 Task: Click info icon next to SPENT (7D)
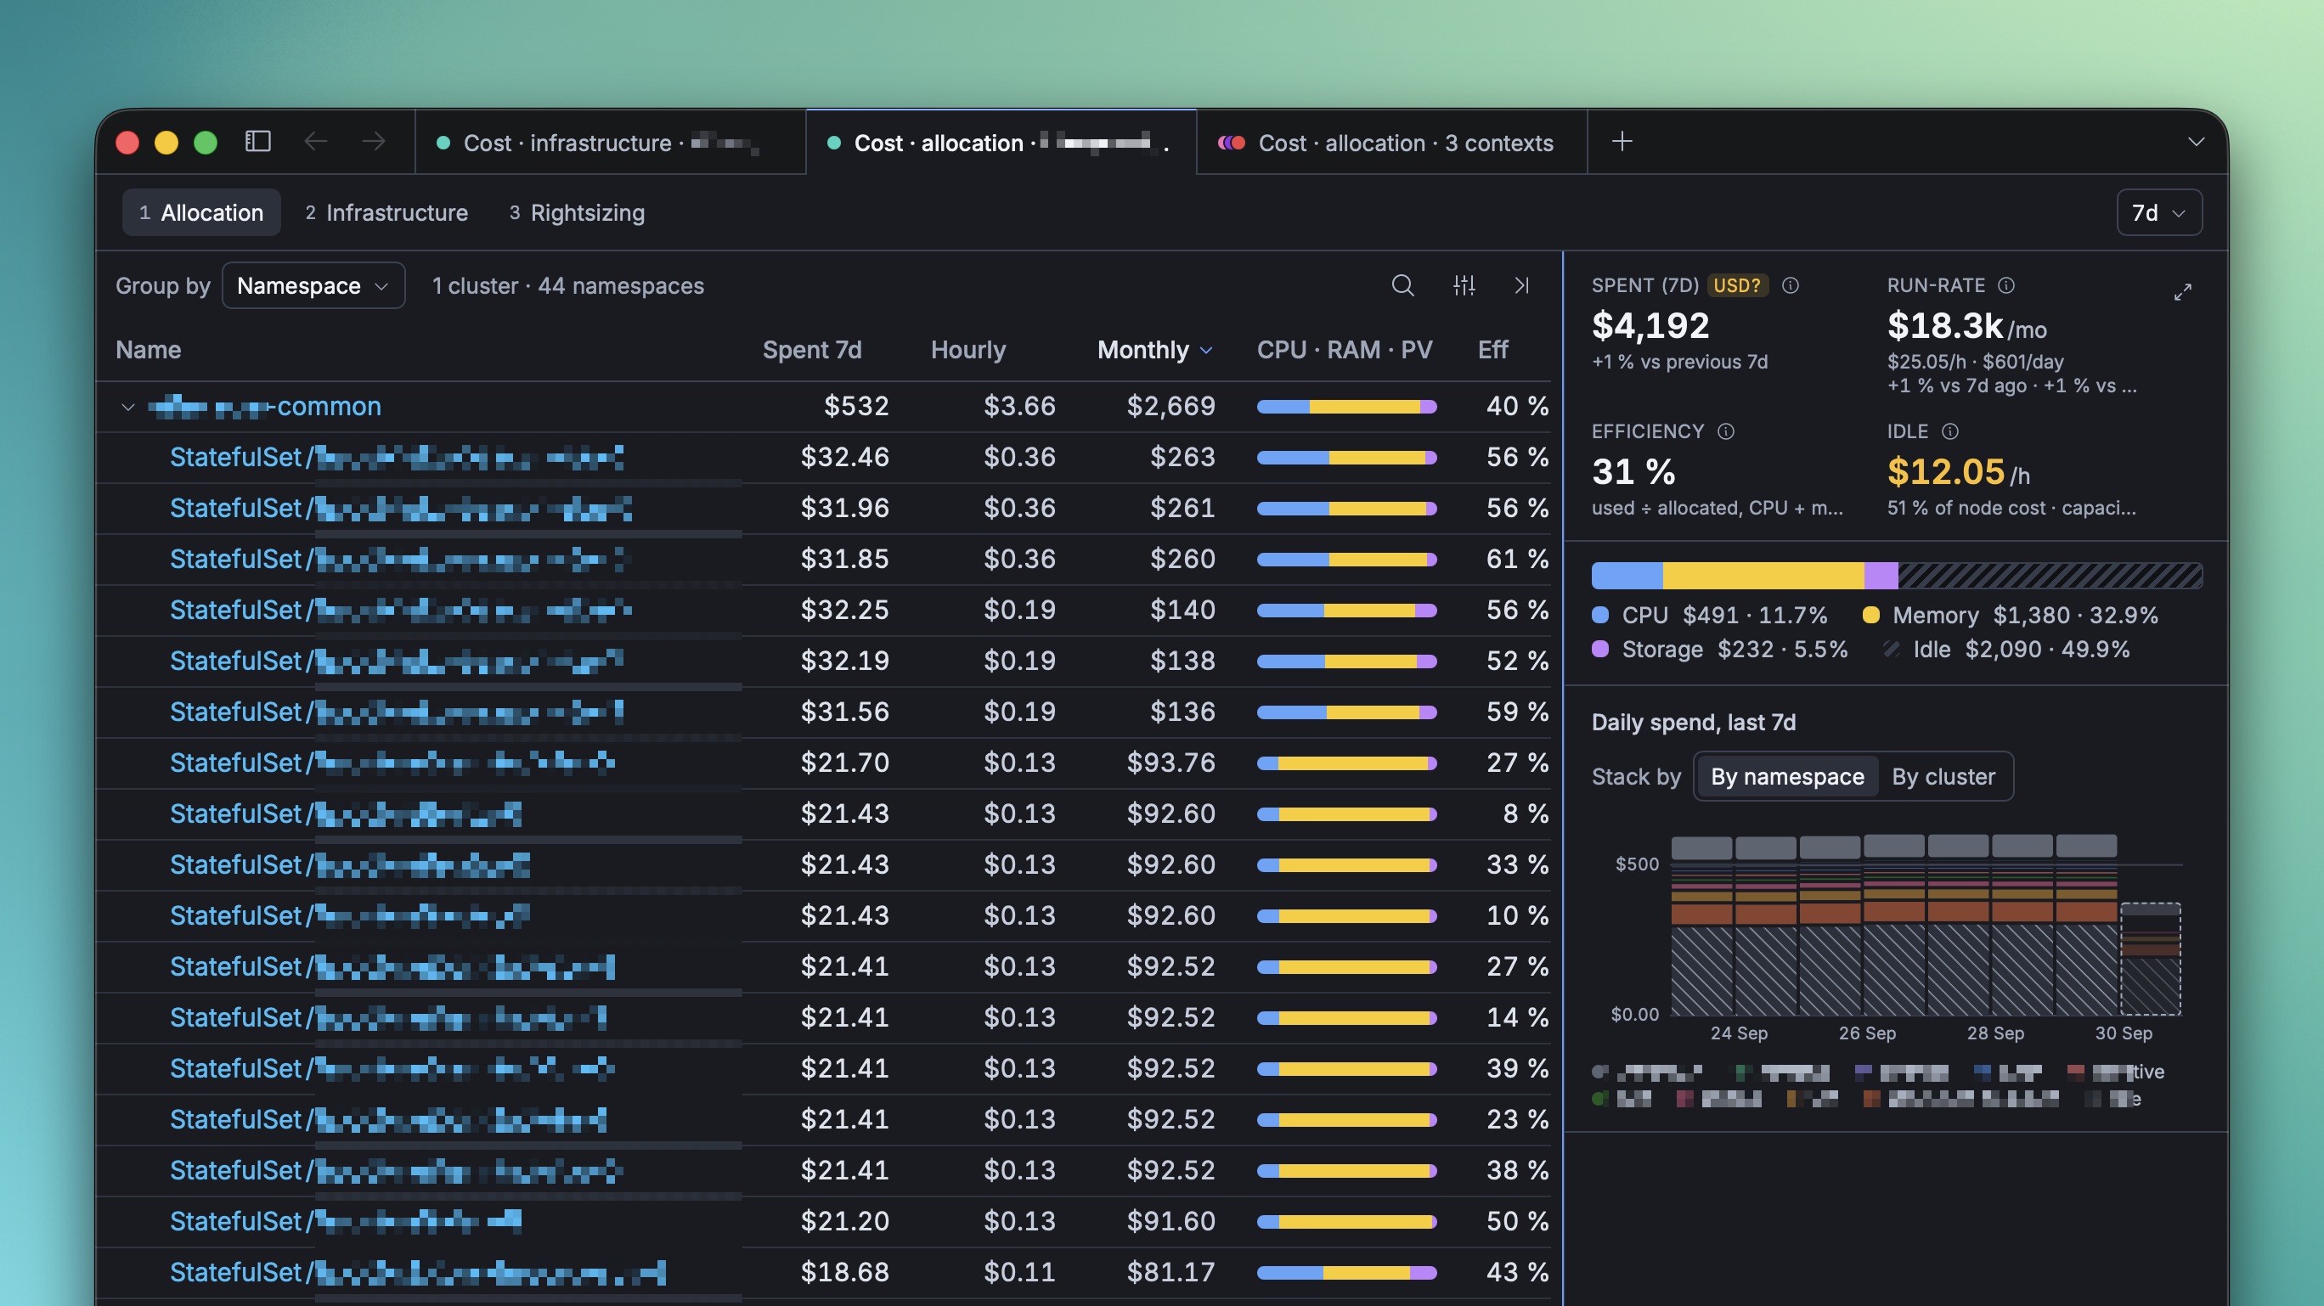pyautogui.click(x=1791, y=286)
